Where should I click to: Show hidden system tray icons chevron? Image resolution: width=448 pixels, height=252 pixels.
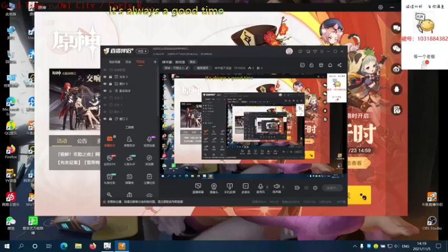click(354, 246)
